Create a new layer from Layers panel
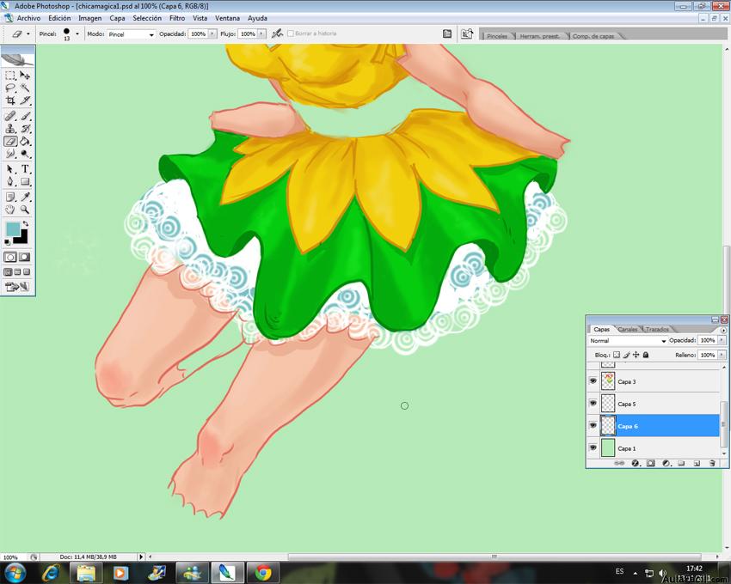This screenshot has height=584, width=731. click(x=697, y=464)
